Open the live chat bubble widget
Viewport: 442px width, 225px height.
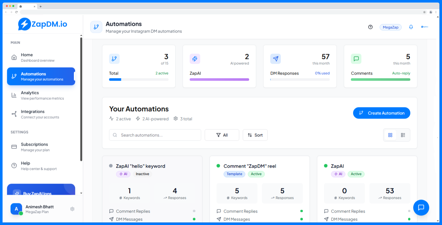click(x=421, y=207)
